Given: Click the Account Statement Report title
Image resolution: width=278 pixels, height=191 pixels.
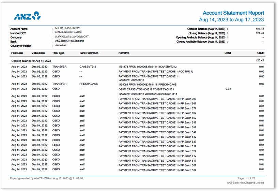Looking at the screenshot, I should click(233, 13).
